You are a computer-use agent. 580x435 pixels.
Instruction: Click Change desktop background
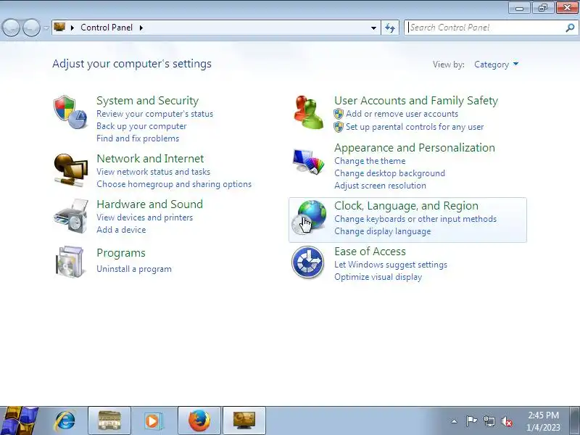(389, 173)
